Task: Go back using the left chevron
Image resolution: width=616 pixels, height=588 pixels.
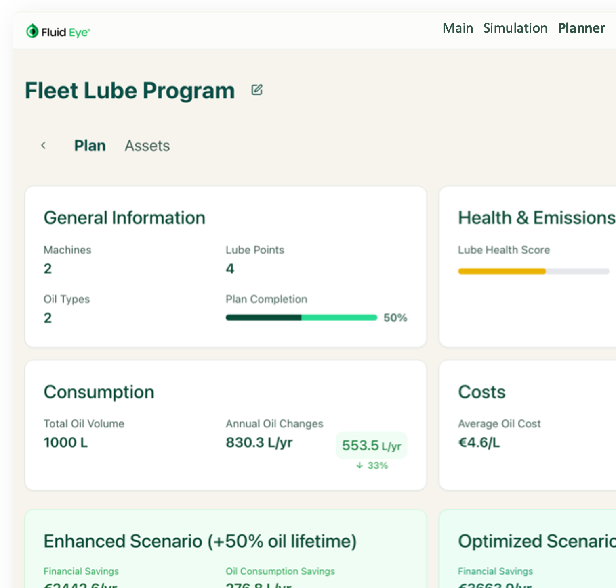Action: click(x=44, y=146)
